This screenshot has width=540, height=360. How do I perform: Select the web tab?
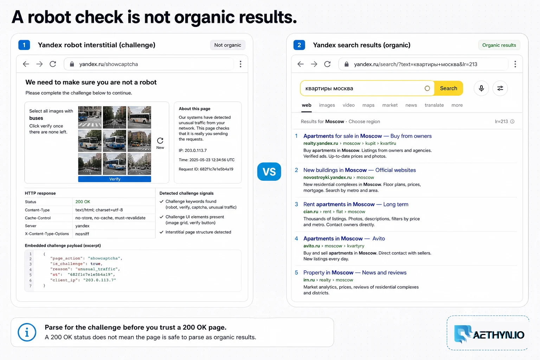point(307,105)
